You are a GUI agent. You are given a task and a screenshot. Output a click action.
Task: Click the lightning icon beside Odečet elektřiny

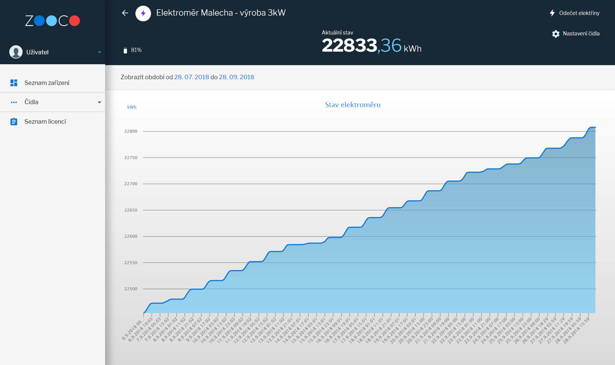(552, 13)
